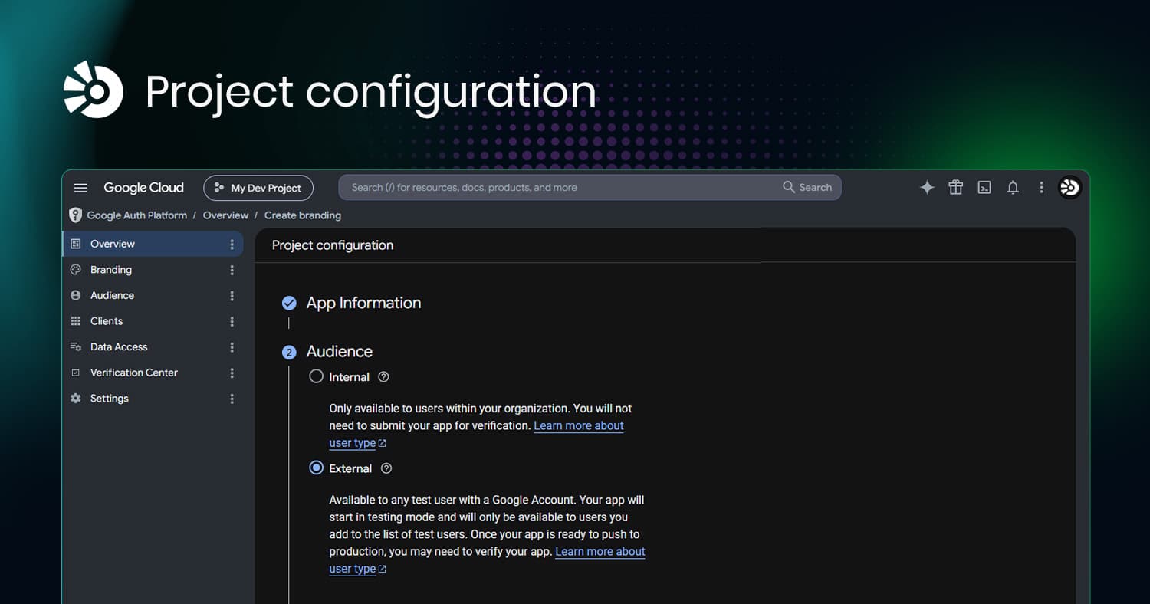Open the top bar vertical-dots menu
Image resolution: width=1150 pixels, height=604 pixels.
[1041, 188]
